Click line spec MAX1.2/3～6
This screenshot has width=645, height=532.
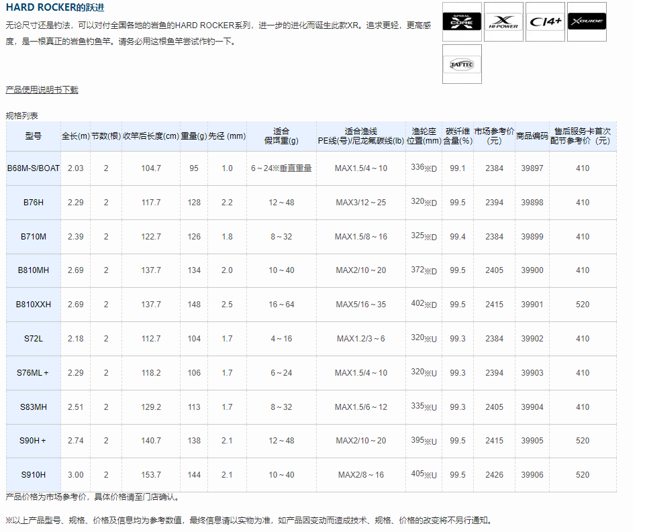[360, 338]
